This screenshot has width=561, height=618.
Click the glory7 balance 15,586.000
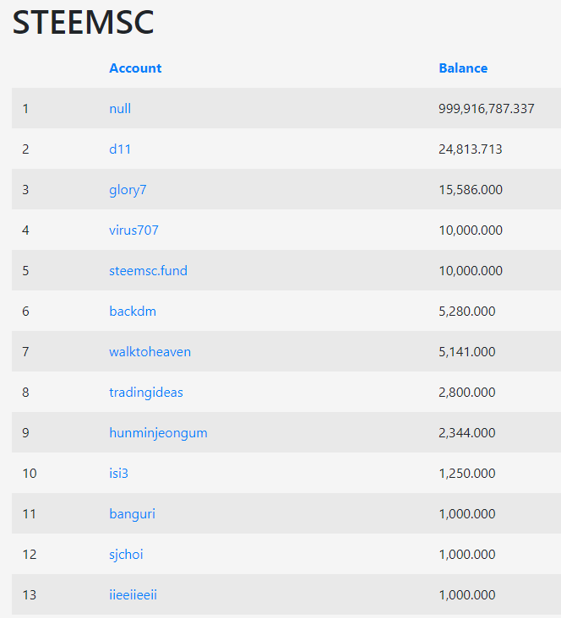coord(471,190)
